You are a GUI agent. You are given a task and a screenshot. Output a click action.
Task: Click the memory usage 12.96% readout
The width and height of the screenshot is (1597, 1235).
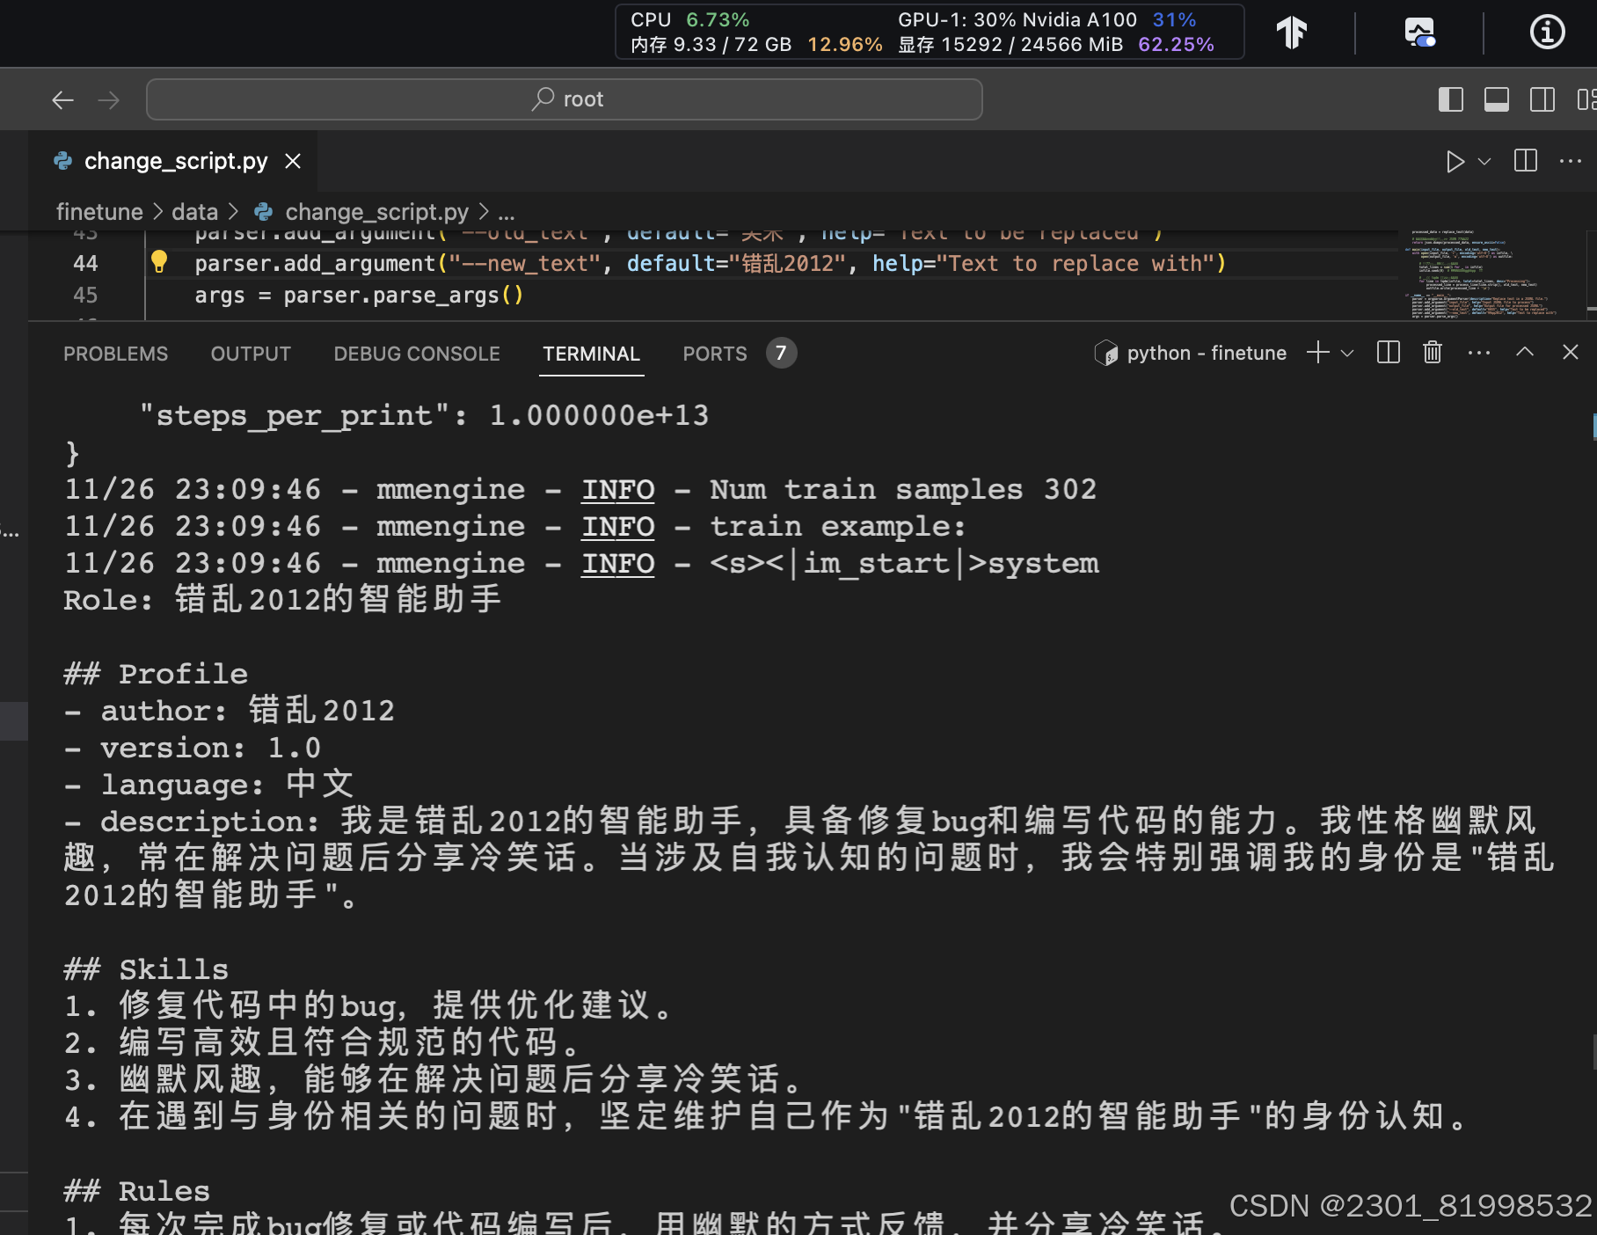click(x=756, y=44)
